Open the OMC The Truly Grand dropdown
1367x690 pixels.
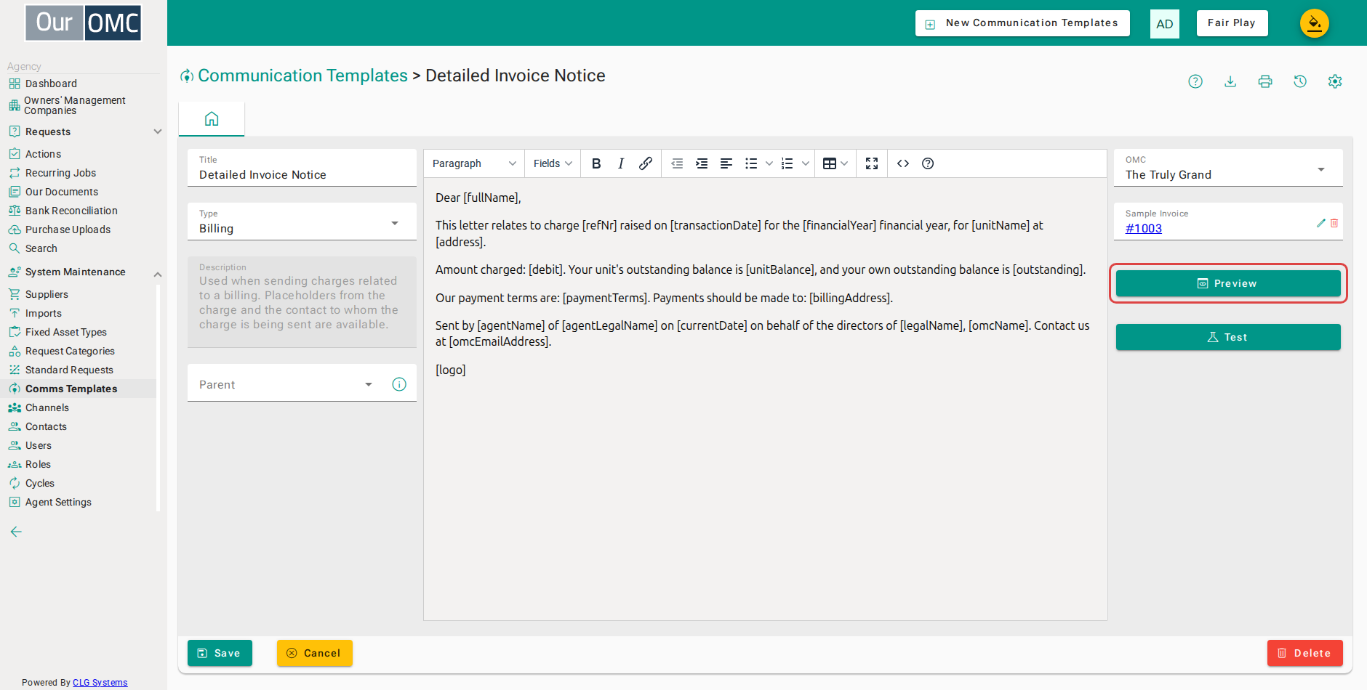click(x=1228, y=168)
